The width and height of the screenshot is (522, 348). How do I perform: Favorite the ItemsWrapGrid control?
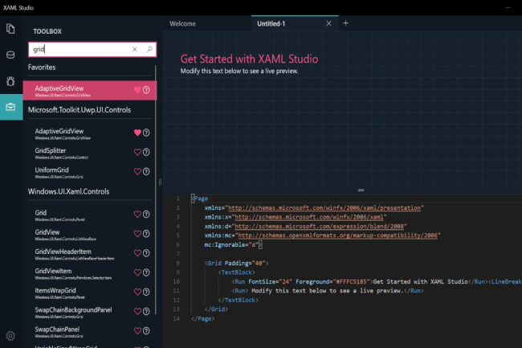(x=137, y=292)
